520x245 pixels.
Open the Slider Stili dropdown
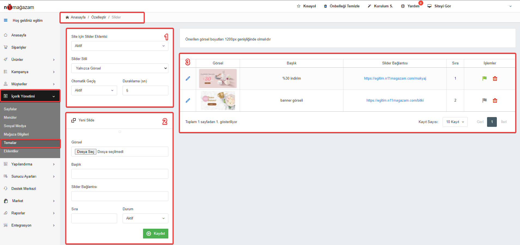(x=120, y=68)
